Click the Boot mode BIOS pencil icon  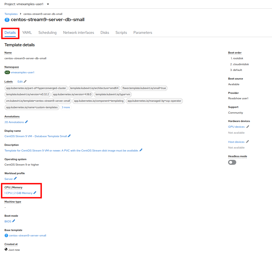pos(14,221)
